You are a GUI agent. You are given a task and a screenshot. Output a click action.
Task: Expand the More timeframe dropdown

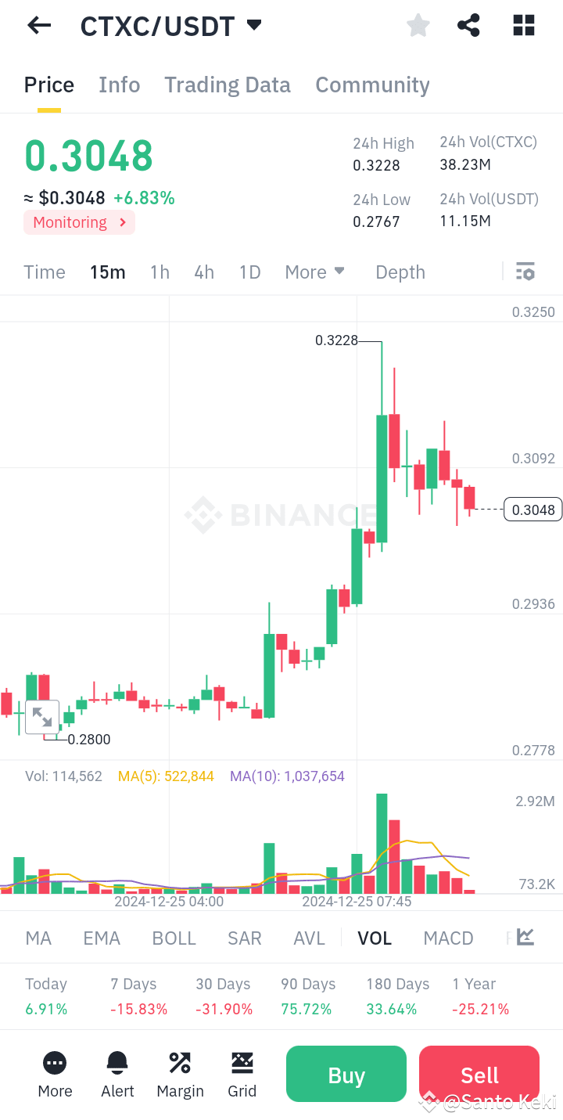(314, 272)
